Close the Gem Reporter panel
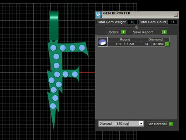 176,15
